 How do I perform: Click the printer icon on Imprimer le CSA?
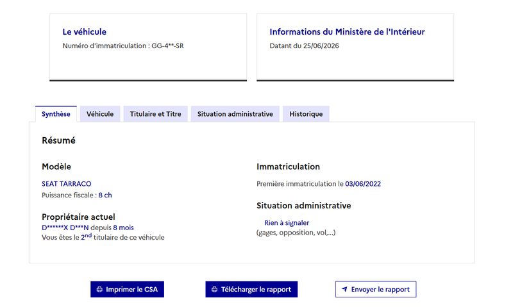(x=99, y=289)
